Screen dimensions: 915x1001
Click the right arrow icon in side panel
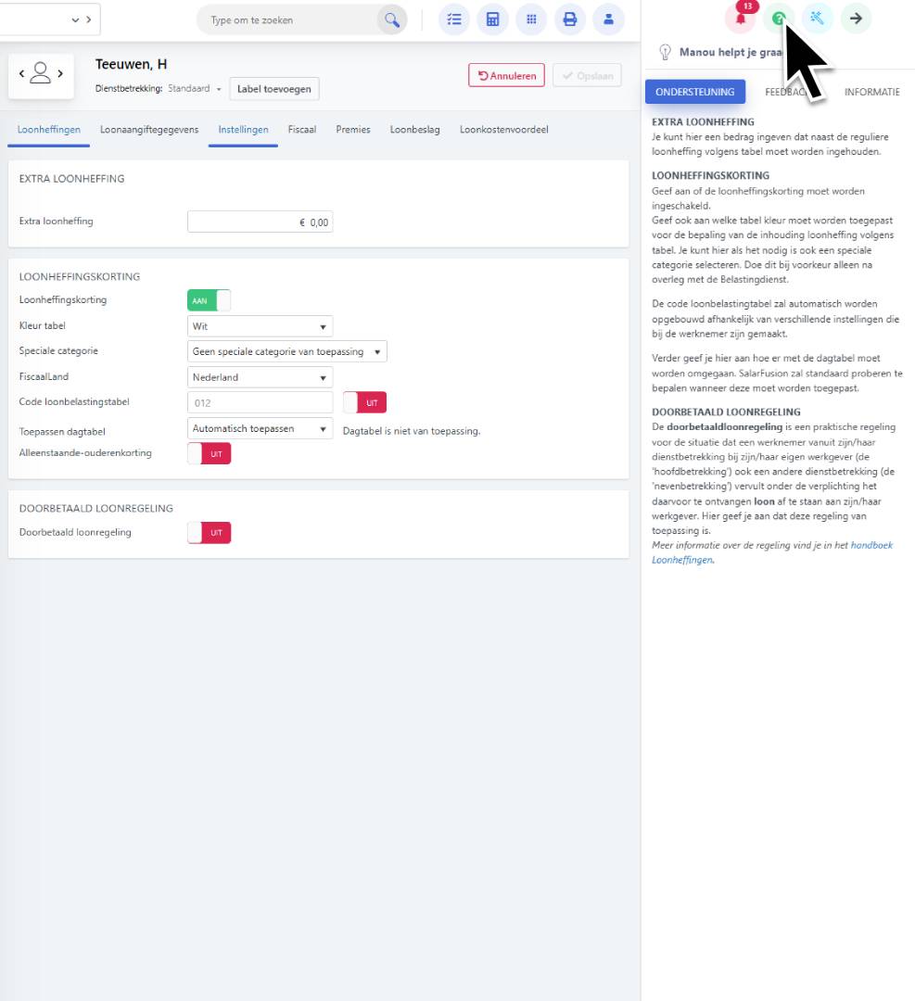coord(857,18)
